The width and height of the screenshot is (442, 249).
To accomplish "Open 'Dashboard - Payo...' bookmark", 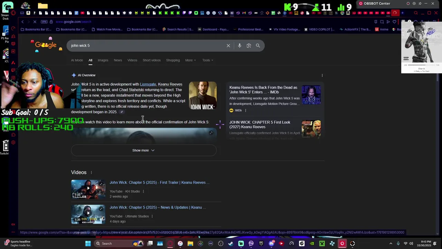I will pyautogui.click(x=213, y=29).
